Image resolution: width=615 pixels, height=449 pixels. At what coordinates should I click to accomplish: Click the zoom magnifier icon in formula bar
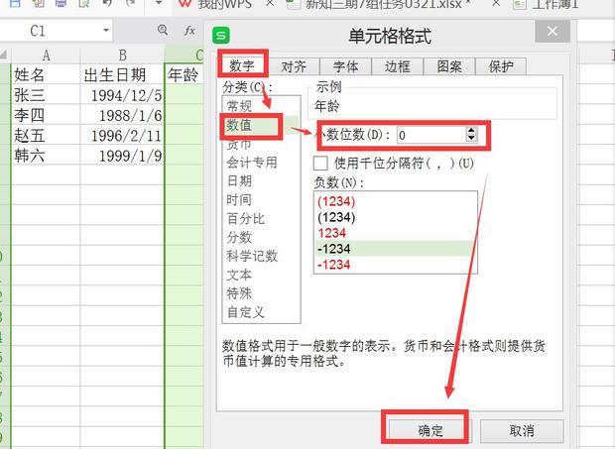click(x=164, y=32)
